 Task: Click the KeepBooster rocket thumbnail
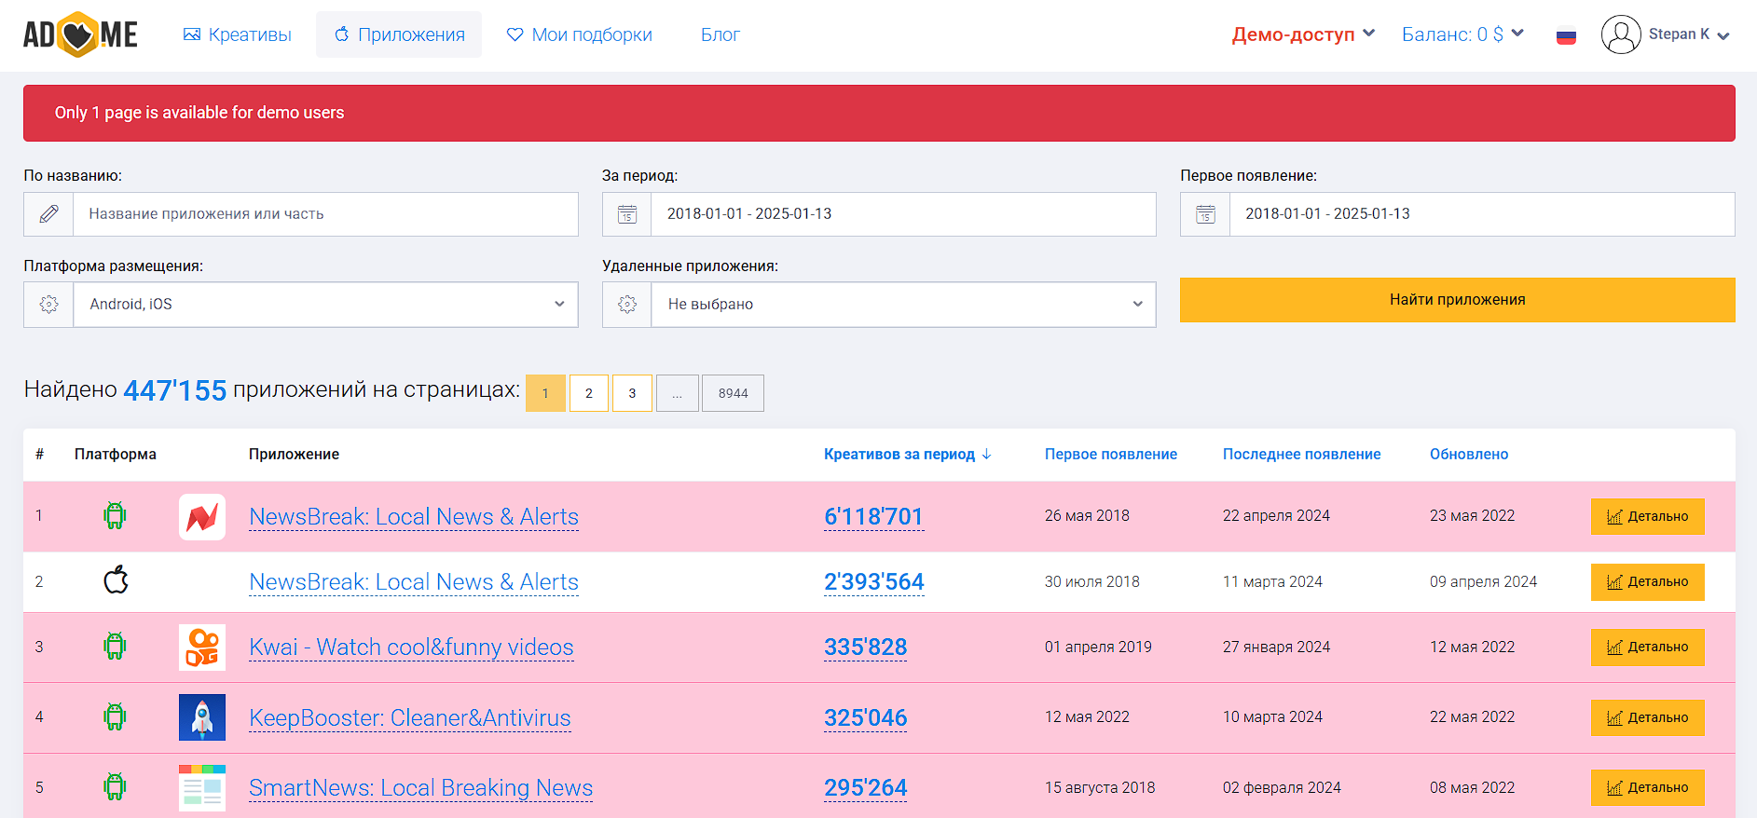(202, 717)
